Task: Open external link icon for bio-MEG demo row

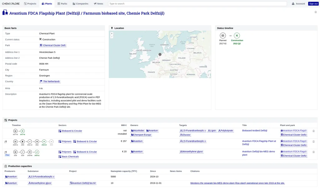Action: point(6,152)
